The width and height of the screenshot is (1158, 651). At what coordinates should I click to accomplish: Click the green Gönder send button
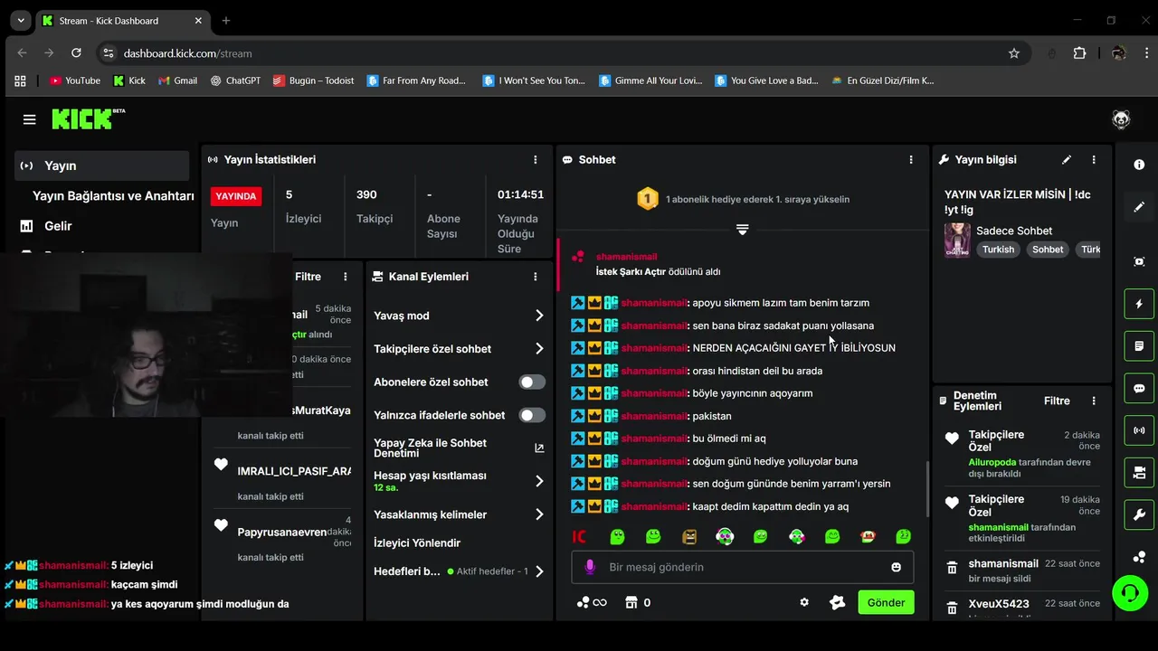[886, 602]
